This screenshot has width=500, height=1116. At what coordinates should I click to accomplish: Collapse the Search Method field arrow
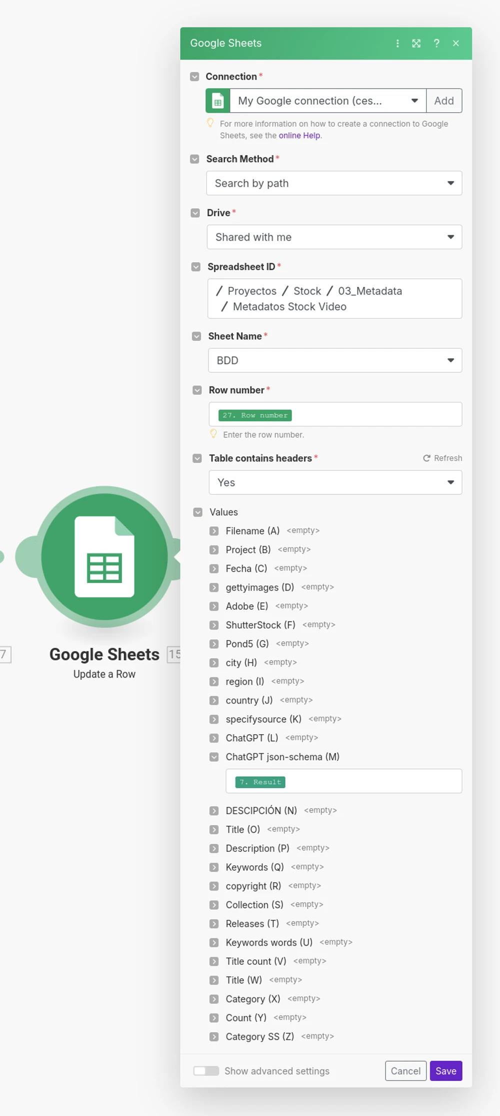click(194, 159)
